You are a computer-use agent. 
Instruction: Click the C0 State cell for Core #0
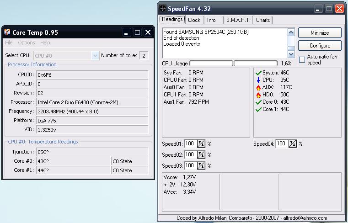coord(129,161)
